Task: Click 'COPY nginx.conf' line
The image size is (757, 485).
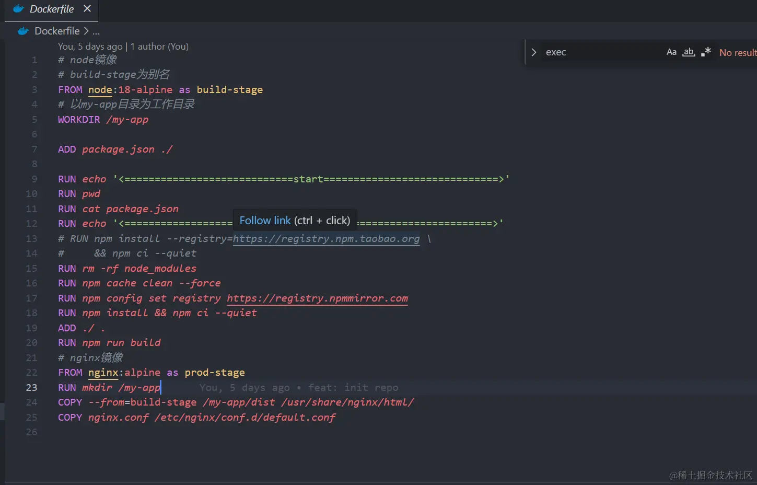Action: pos(196,418)
